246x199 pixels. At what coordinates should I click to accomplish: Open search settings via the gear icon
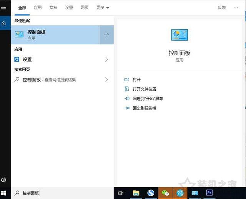4,180
